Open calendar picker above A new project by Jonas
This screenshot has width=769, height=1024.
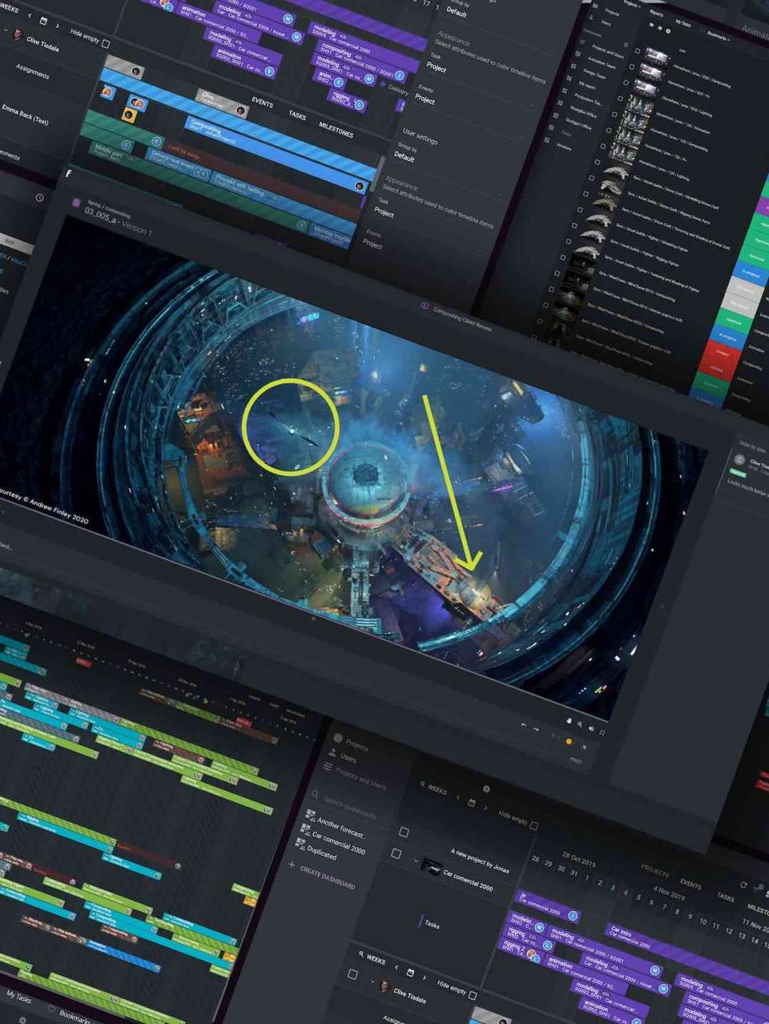[472, 803]
